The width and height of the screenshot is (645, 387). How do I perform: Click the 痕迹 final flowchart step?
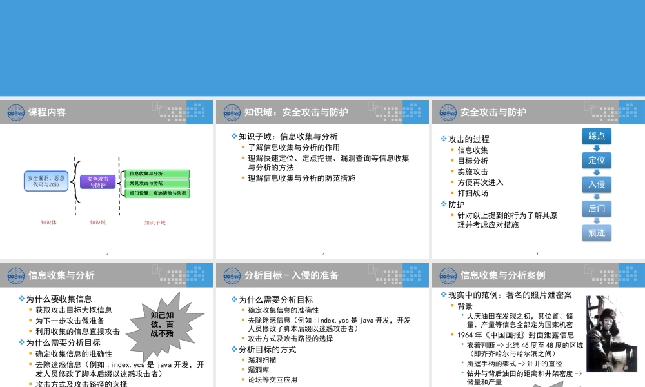(597, 233)
